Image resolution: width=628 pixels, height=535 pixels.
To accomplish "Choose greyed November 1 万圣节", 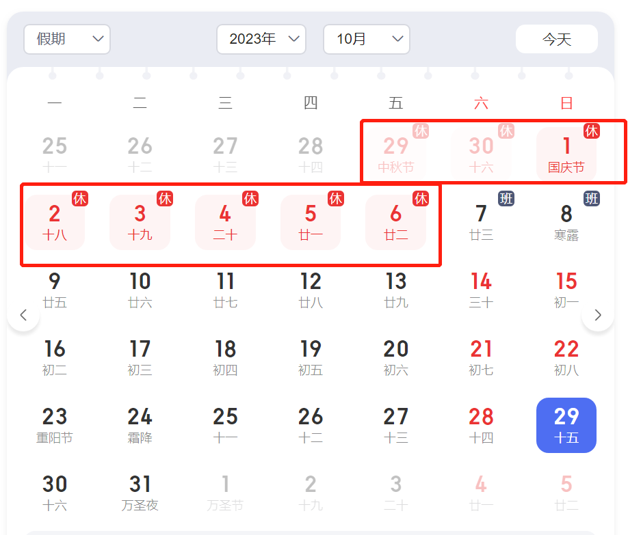I will pos(225,493).
